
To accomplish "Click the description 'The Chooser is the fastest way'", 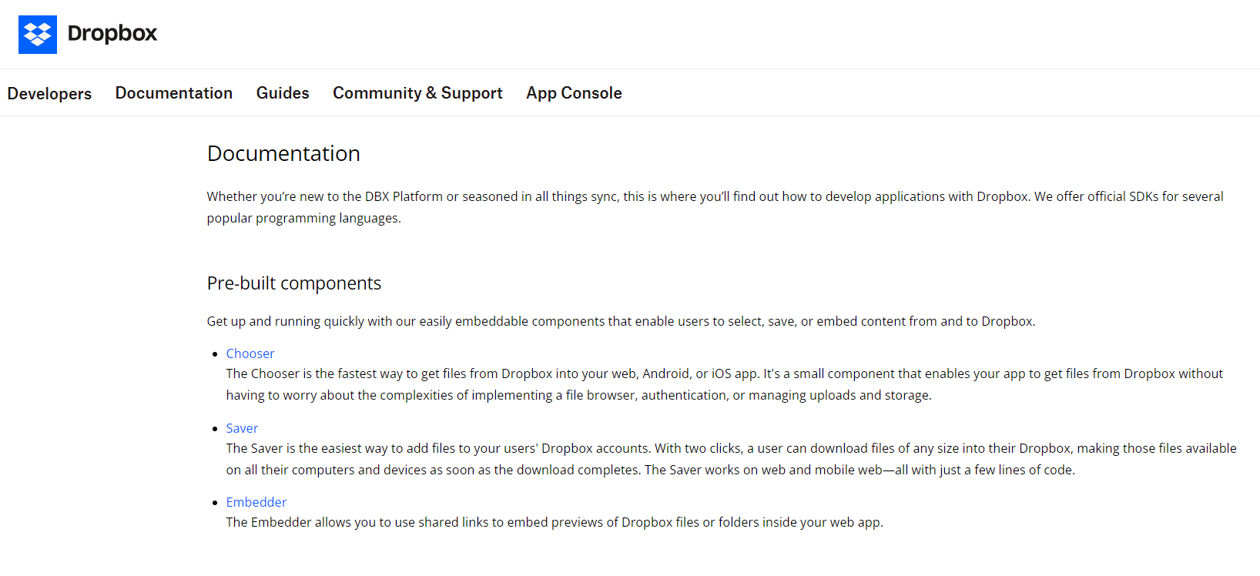I will (x=724, y=384).
